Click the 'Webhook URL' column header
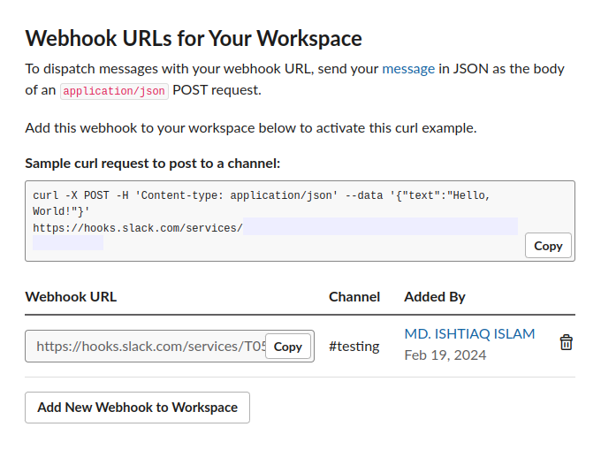 click(x=71, y=296)
